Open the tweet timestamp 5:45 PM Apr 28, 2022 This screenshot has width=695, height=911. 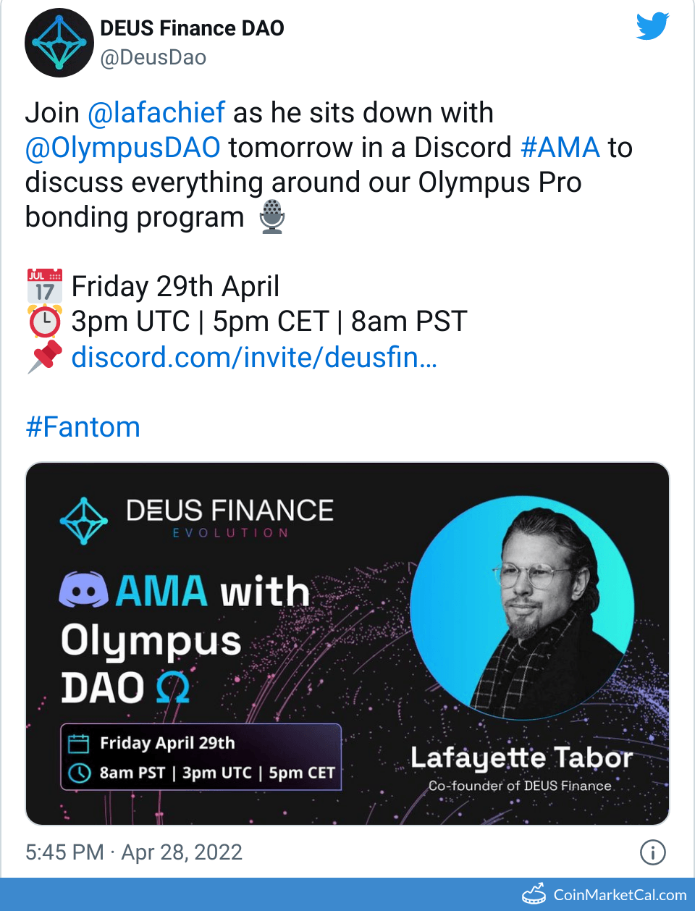coord(134,852)
